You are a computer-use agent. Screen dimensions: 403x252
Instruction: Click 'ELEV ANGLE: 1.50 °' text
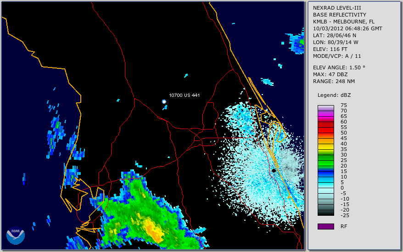click(x=339, y=67)
